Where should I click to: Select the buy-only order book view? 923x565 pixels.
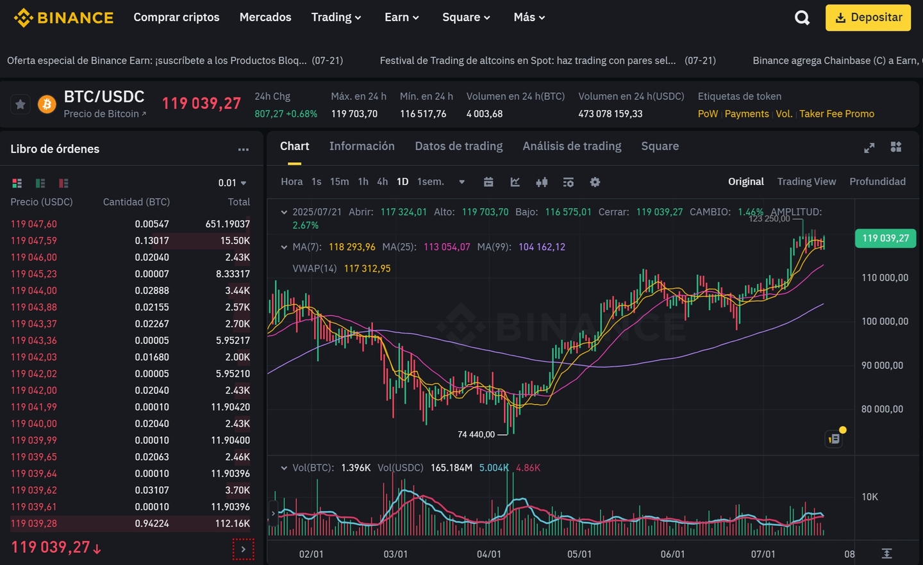click(x=40, y=183)
